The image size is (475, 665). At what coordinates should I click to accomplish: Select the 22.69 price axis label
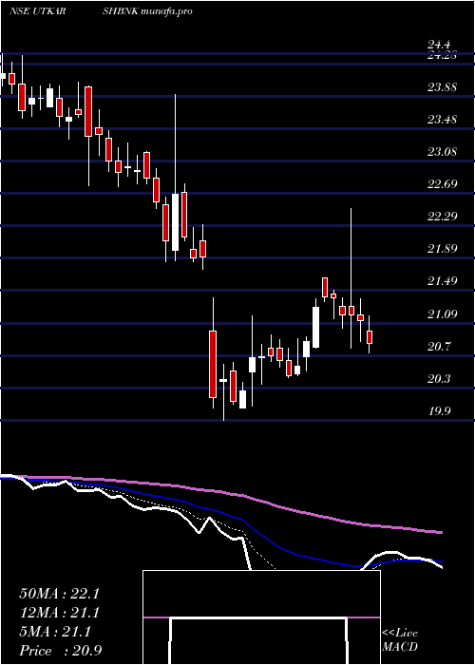[x=442, y=184]
